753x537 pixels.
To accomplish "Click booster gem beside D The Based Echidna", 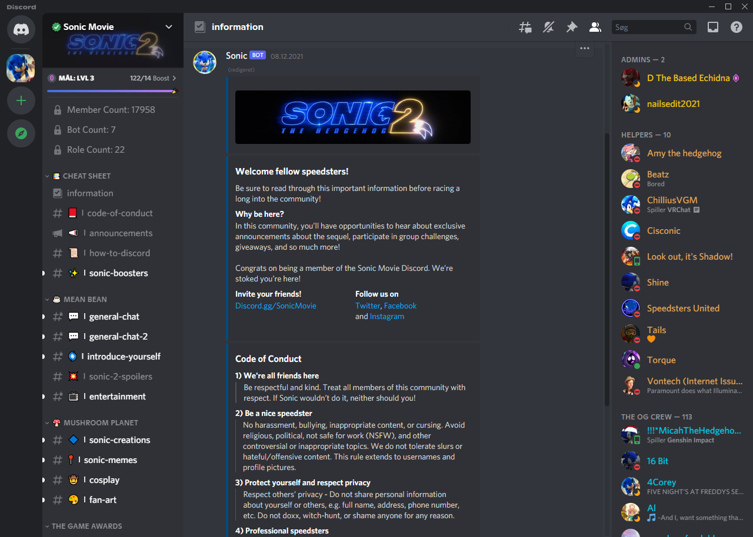I will pyautogui.click(x=735, y=78).
